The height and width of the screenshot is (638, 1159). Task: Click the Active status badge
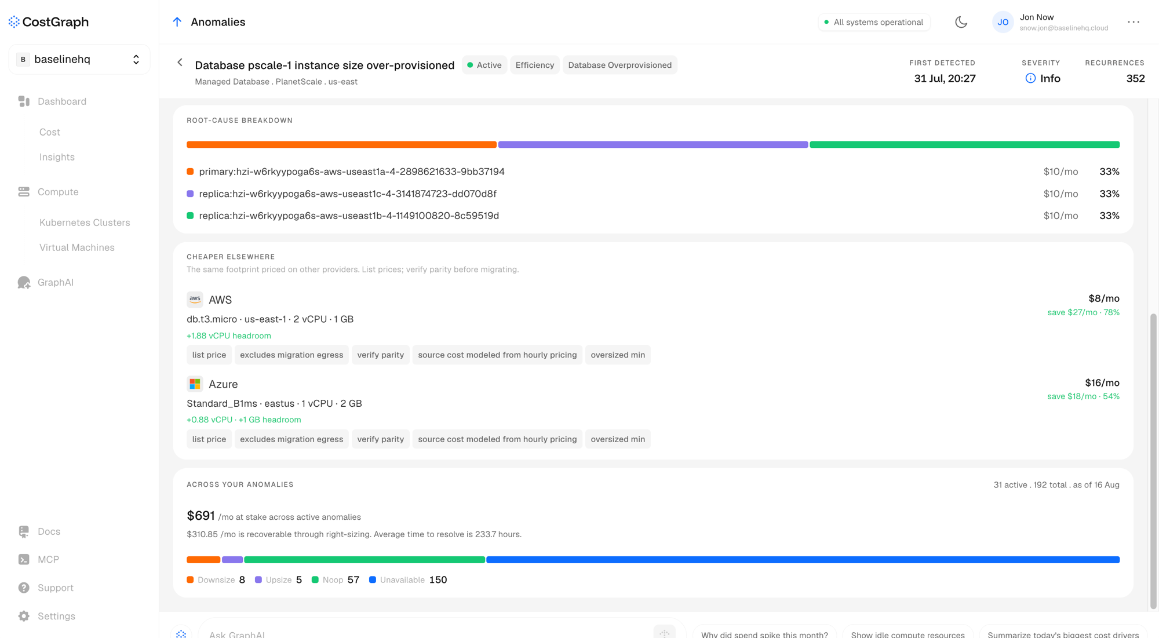point(484,65)
